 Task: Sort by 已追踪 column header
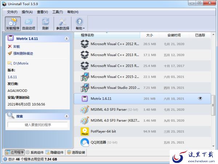click(x=200, y=35)
